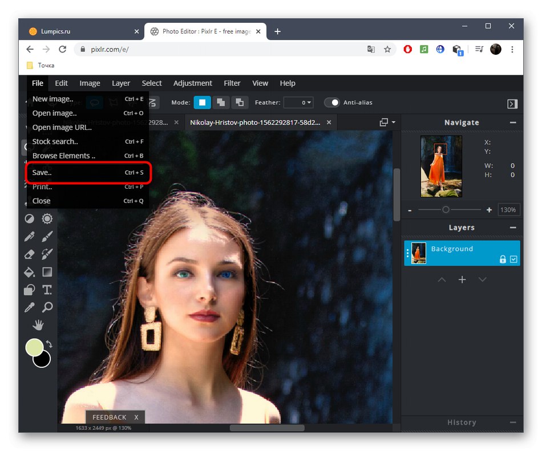Open the Adjustment menu
The height and width of the screenshot is (451, 542).
[192, 83]
